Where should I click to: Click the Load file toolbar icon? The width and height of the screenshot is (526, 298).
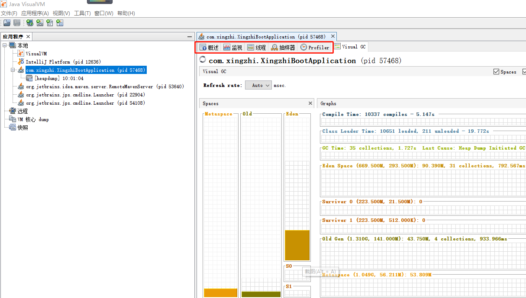[x=7, y=23]
